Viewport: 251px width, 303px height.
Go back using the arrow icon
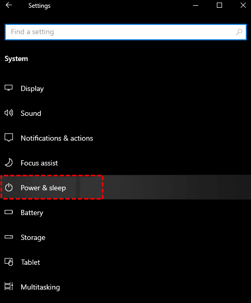pyautogui.click(x=9, y=5)
